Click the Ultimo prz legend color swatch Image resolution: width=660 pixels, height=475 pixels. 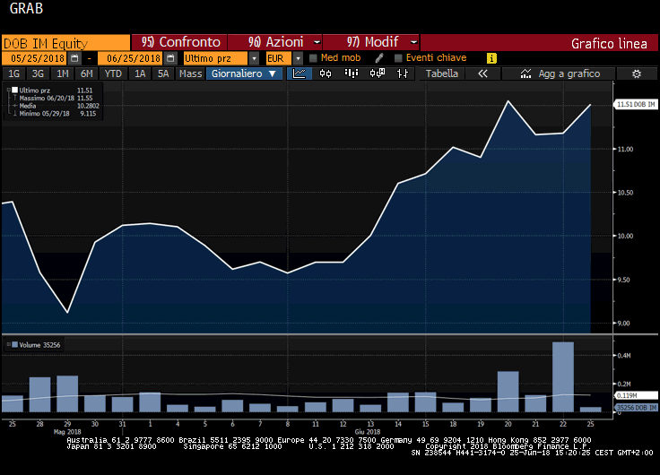pyautogui.click(x=13, y=91)
